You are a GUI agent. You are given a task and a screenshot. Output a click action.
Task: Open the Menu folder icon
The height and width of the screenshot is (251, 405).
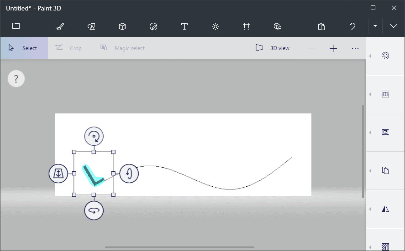click(16, 26)
